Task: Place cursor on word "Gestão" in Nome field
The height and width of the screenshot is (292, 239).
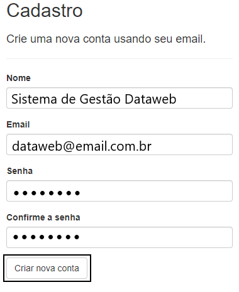Action: point(100,99)
